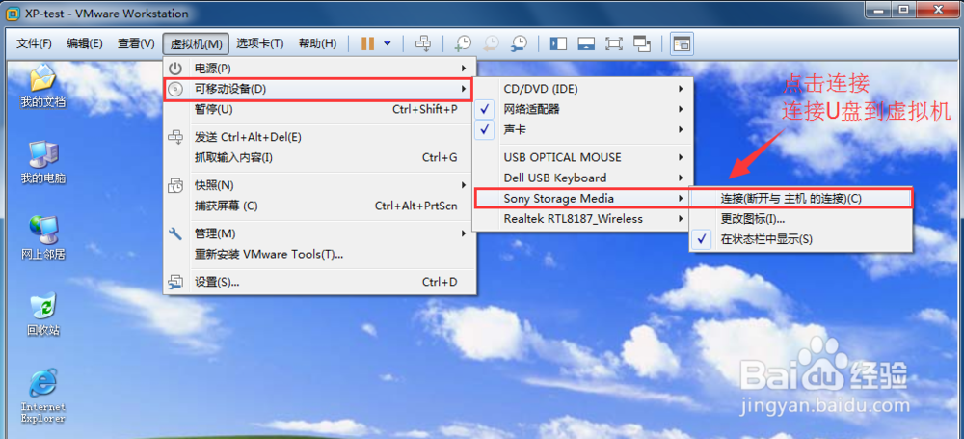Expand the 电源(P) submenu
964x439 pixels.
tap(319, 68)
